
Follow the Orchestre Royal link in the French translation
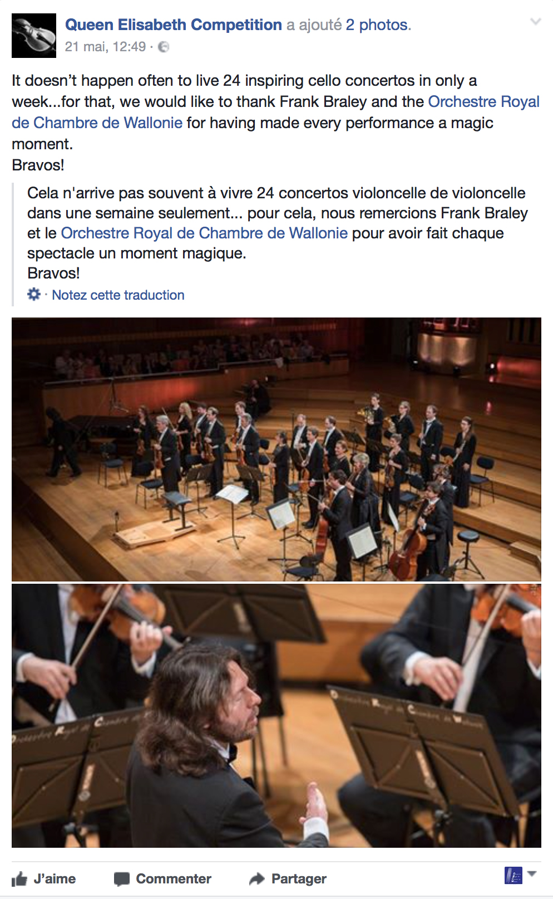[204, 233]
